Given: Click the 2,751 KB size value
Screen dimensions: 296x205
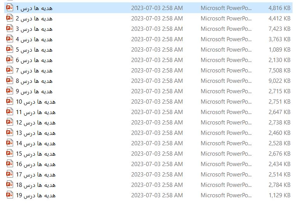Looking at the screenshot, I should pyautogui.click(x=279, y=102).
